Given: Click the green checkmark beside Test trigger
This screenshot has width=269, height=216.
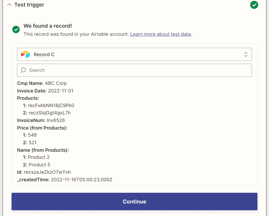Looking at the screenshot, I should coord(254,5).
